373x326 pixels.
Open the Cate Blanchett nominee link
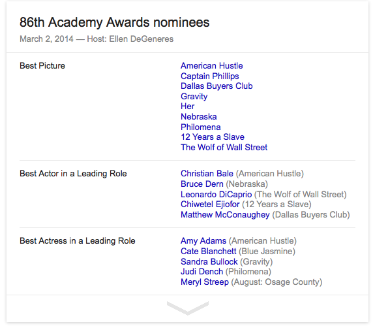coord(209,251)
